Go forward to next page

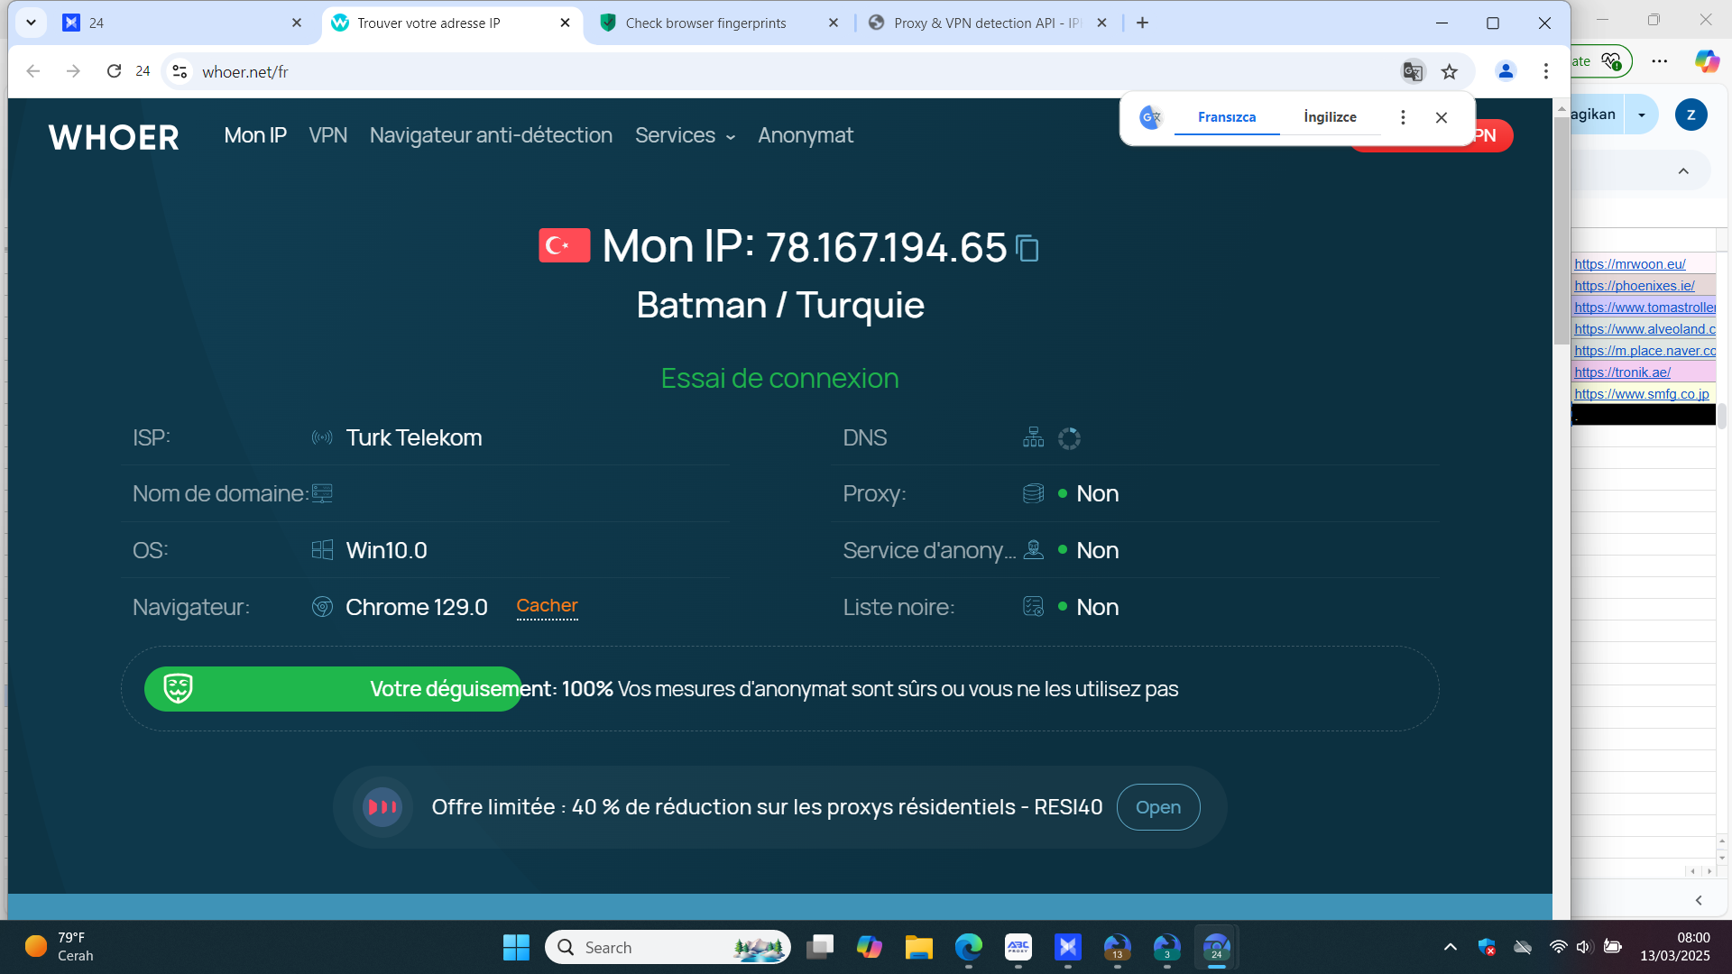(x=73, y=71)
